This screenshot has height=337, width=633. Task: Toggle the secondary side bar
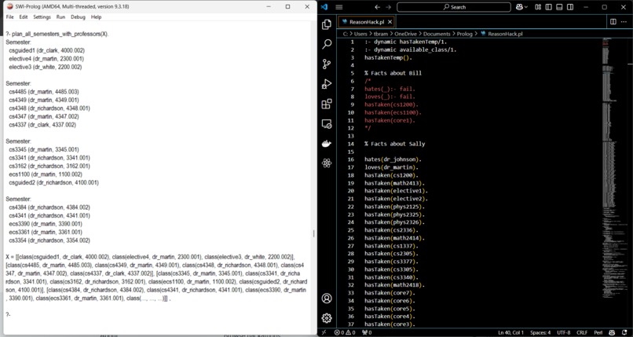(570, 7)
